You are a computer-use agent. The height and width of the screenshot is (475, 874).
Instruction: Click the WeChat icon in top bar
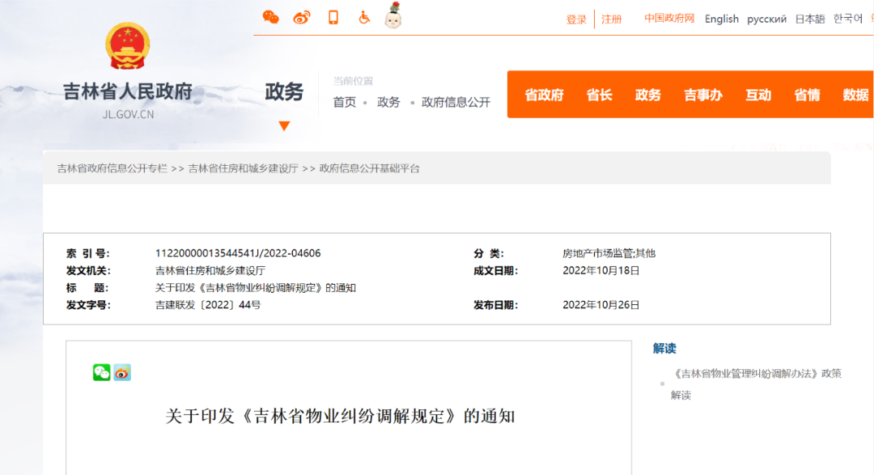point(271,18)
